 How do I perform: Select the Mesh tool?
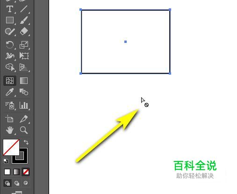[x=10, y=81]
